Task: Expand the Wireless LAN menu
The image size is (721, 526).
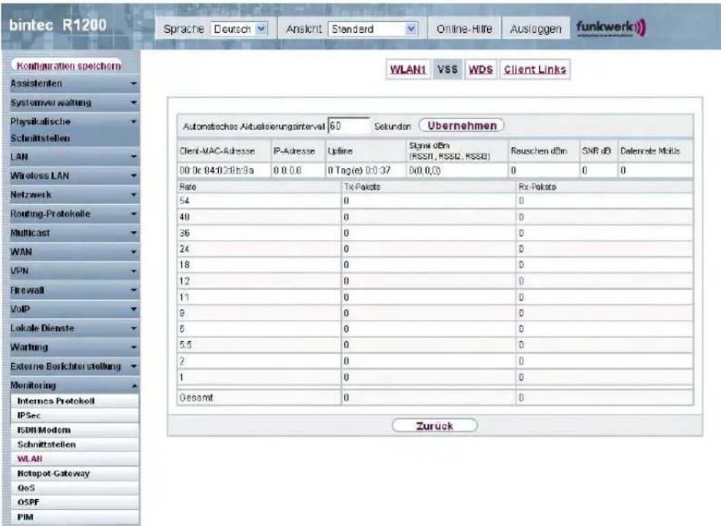Action: tap(75, 176)
